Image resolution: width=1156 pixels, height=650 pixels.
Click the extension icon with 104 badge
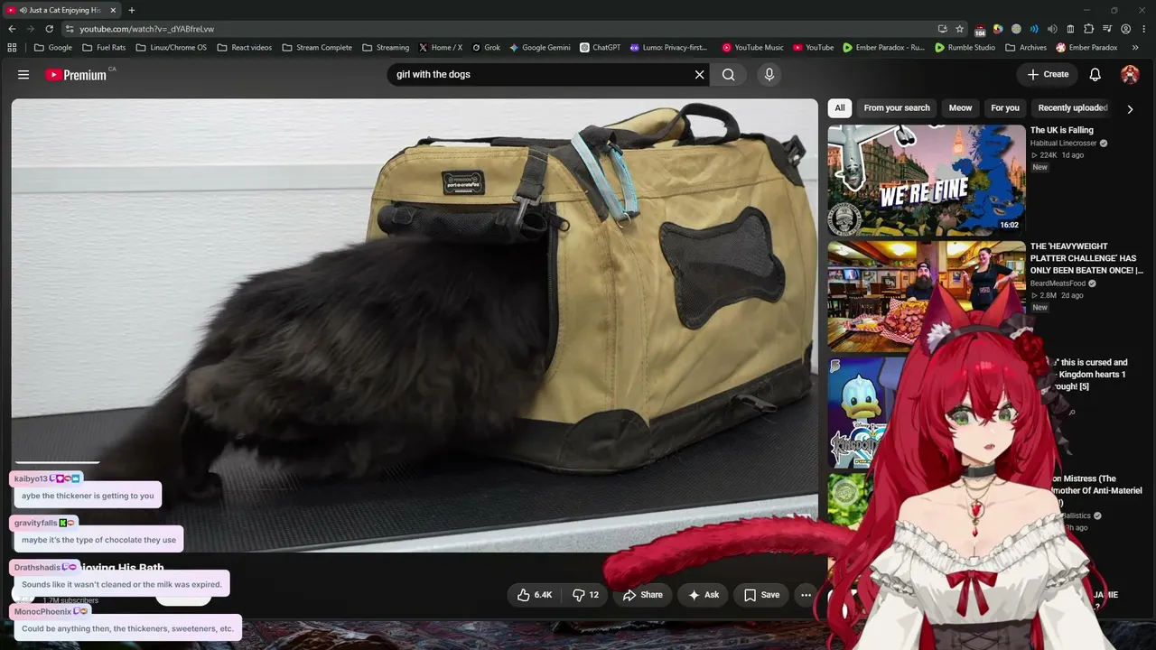980,30
